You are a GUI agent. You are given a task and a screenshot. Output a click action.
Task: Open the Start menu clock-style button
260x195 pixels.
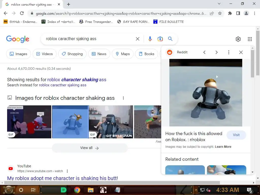coord(9,190)
